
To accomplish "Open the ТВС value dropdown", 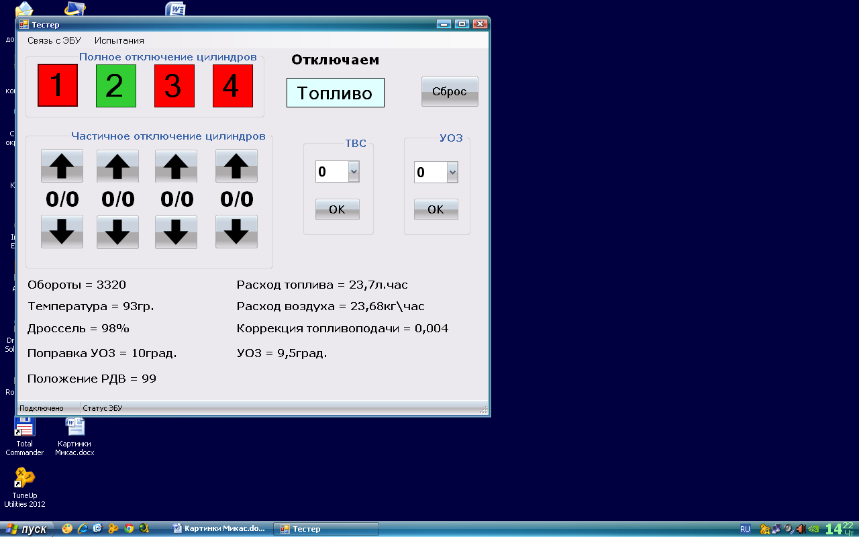I will [354, 172].
